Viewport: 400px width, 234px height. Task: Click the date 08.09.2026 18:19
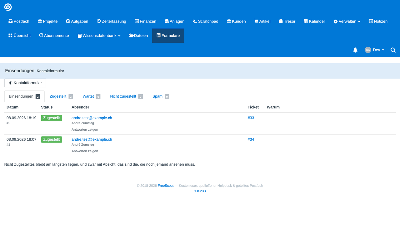pos(22,118)
